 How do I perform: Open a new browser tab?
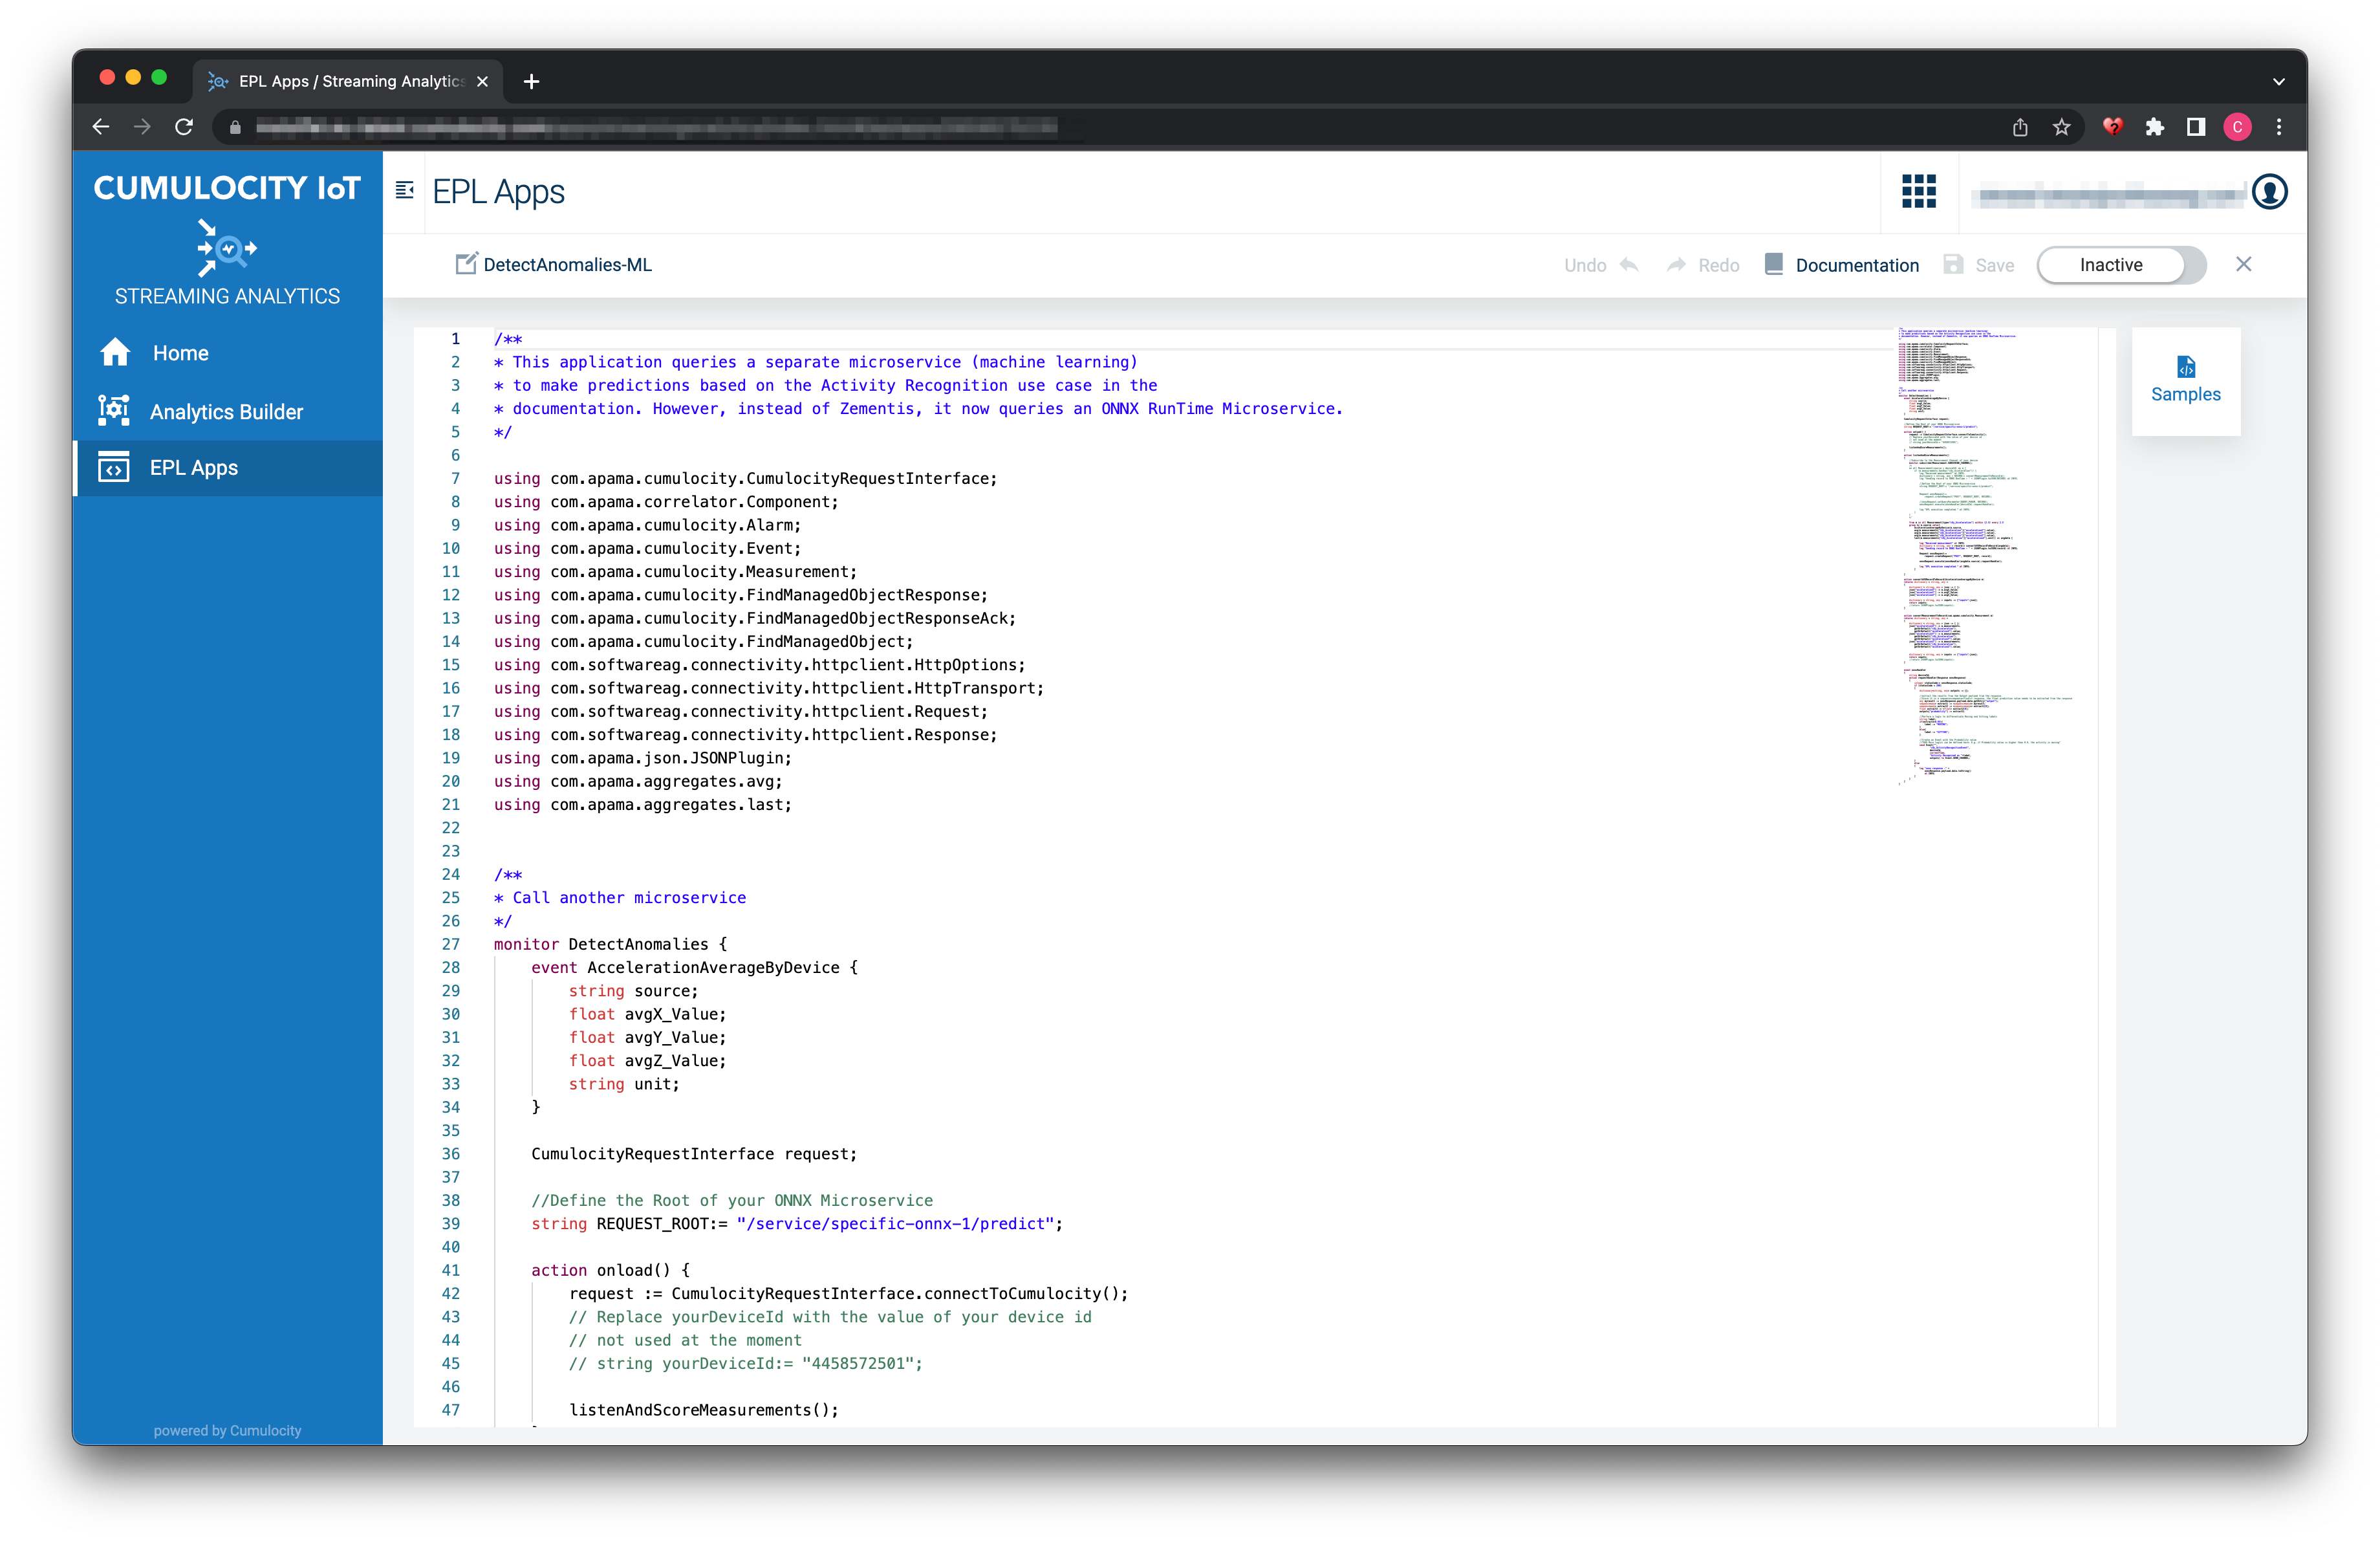(x=532, y=82)
